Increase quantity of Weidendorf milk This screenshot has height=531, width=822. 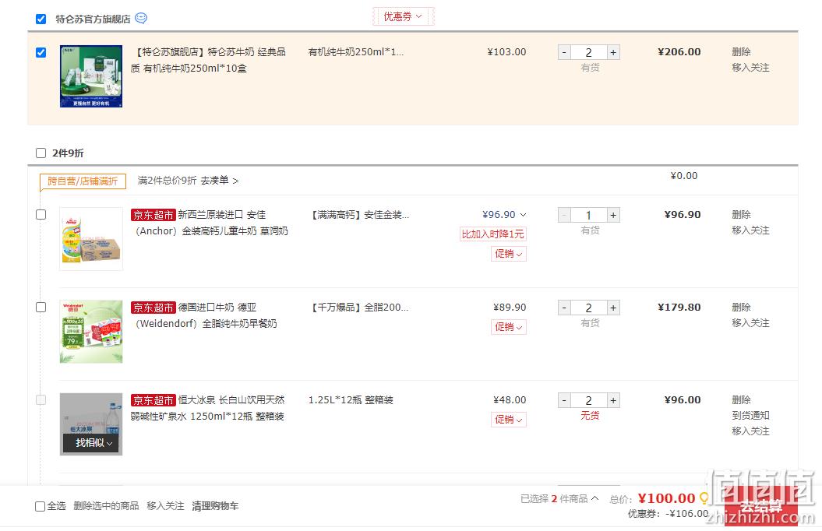tap(613, 308)
